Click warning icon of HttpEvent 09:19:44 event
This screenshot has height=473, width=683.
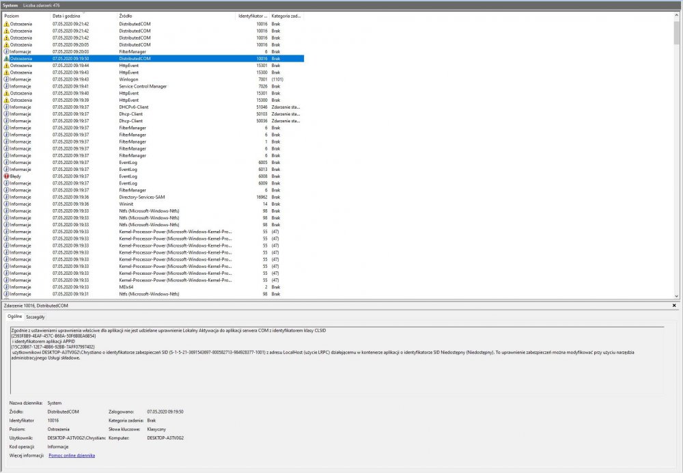pos(6,66)
